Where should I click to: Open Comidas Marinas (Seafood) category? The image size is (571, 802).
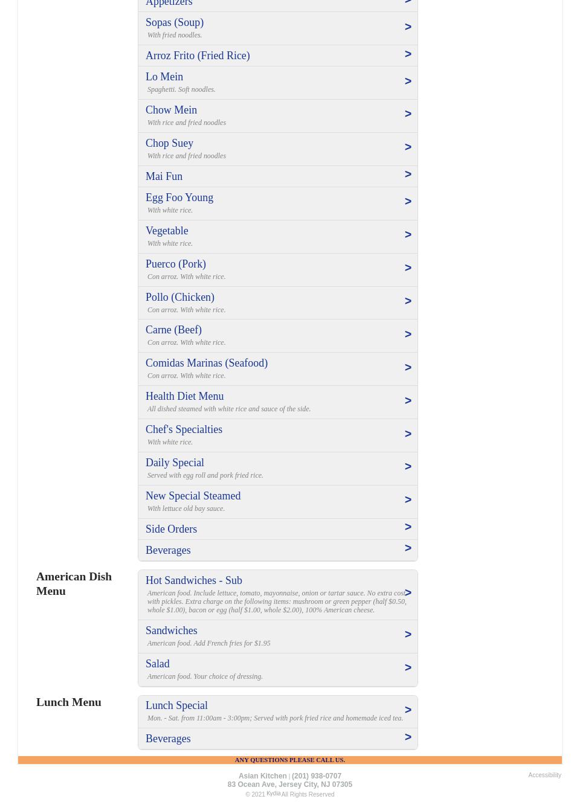click(277, 369)
